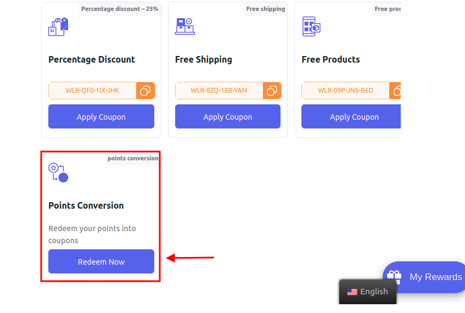Copy the WLR-8ZQ-18B-YAM coupon code

(272, 91)
